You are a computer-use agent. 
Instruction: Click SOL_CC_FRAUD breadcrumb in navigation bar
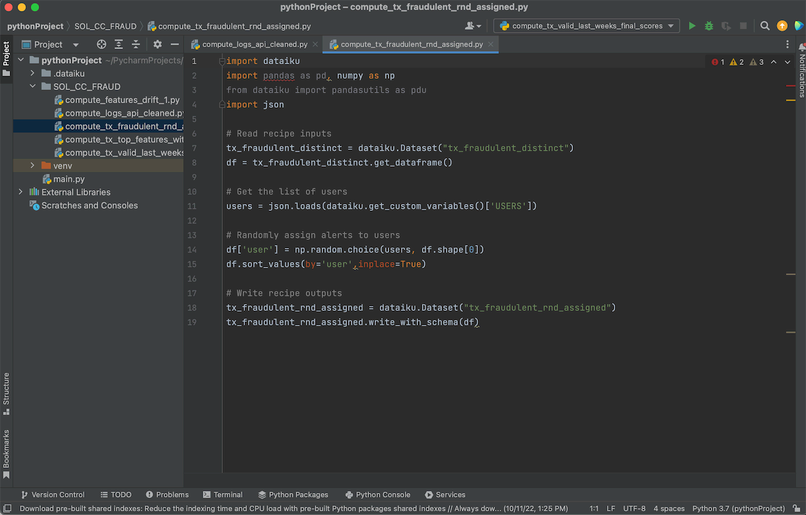105,26
